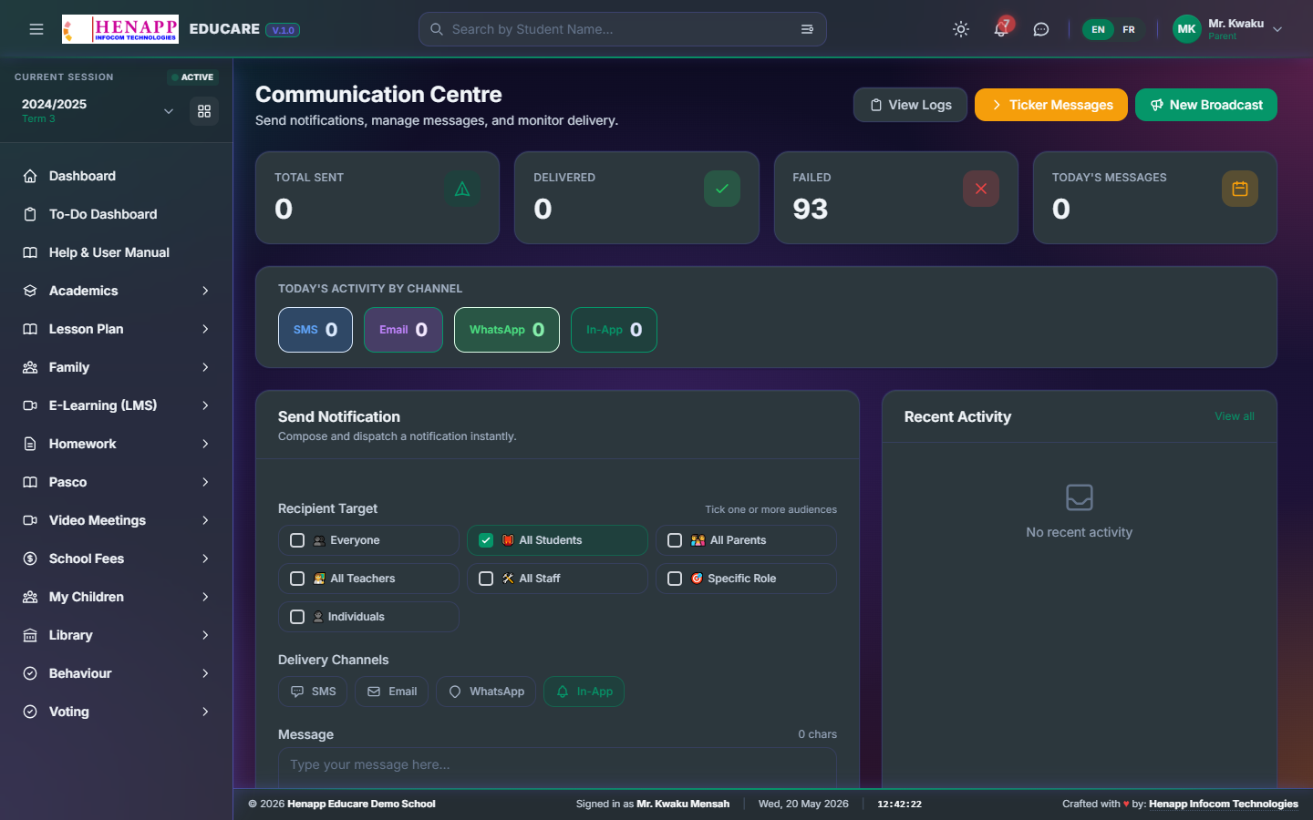
Task: Expand the School Fees submenu
Action: (x=117, y=559)
